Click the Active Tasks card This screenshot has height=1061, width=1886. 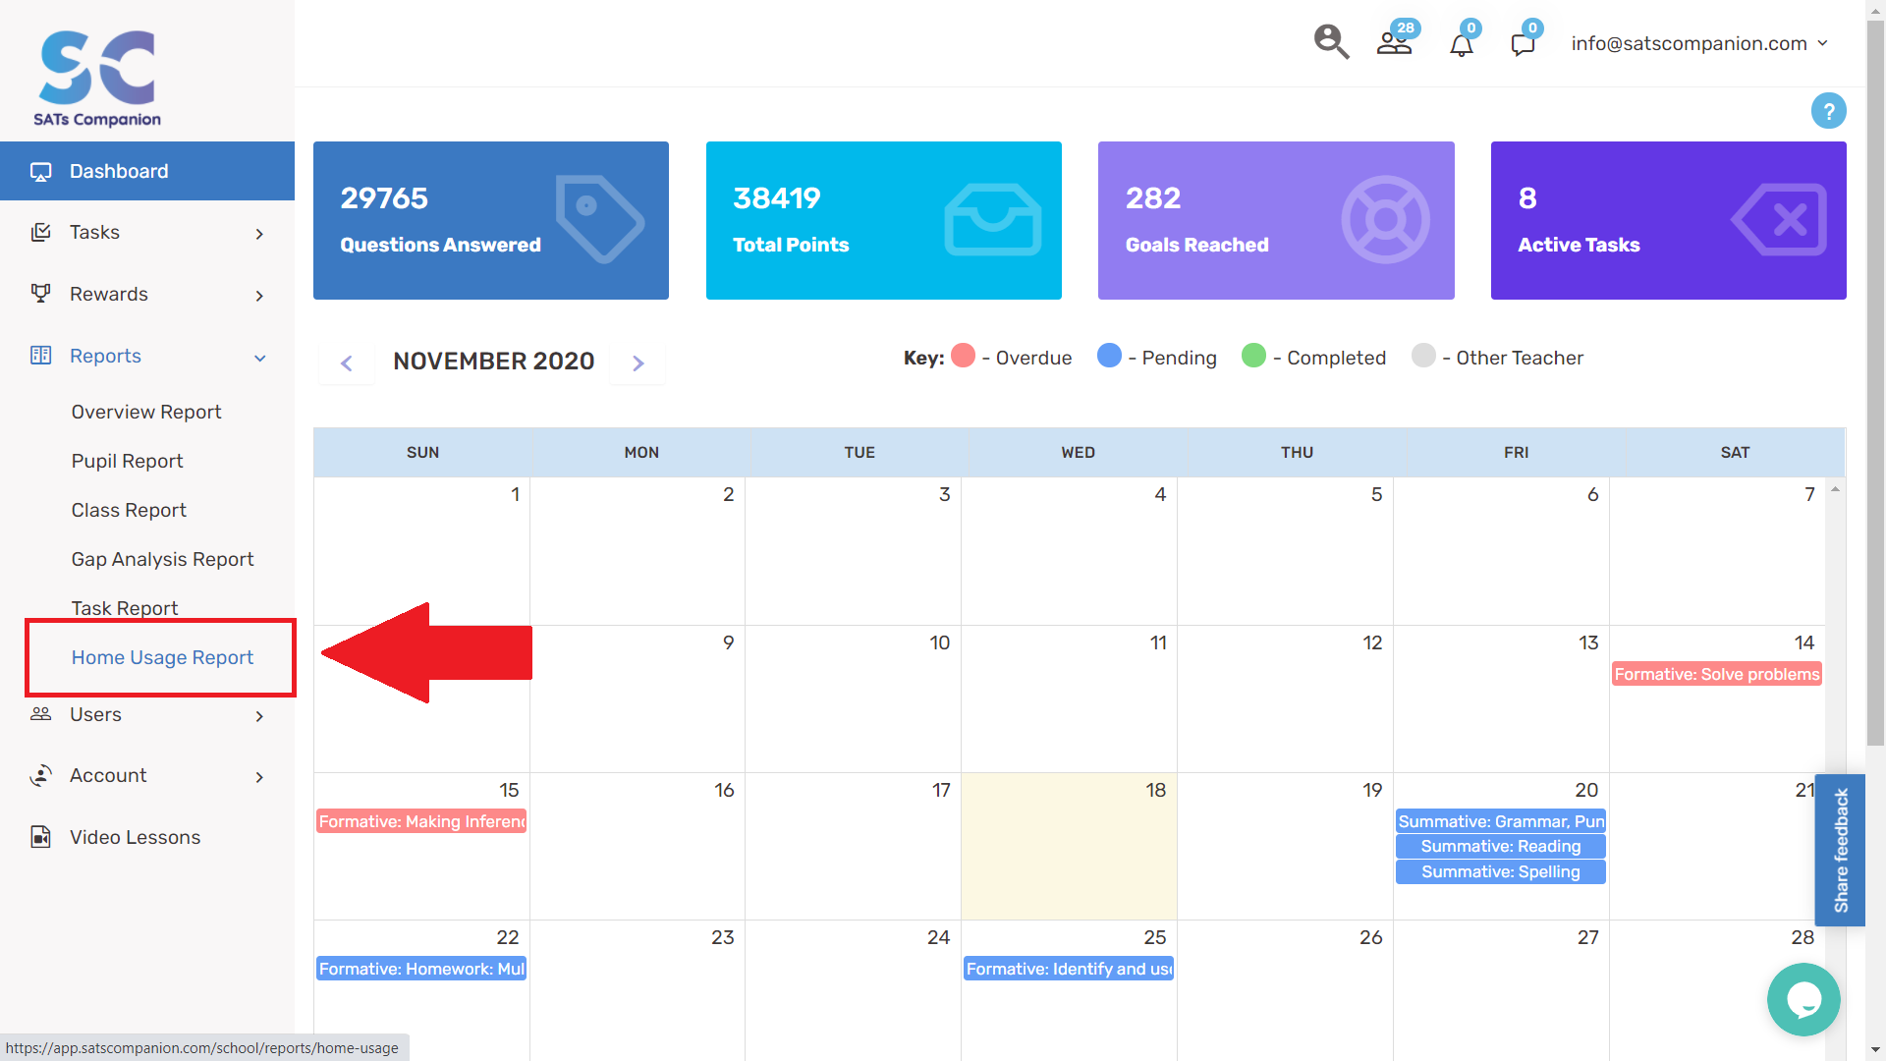tap(1669, 220)
